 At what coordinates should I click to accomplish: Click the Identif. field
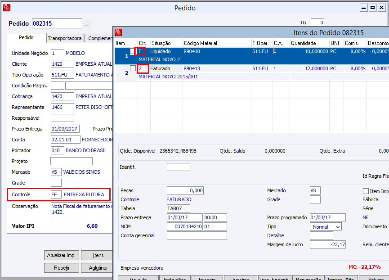(x=179, y=167)
